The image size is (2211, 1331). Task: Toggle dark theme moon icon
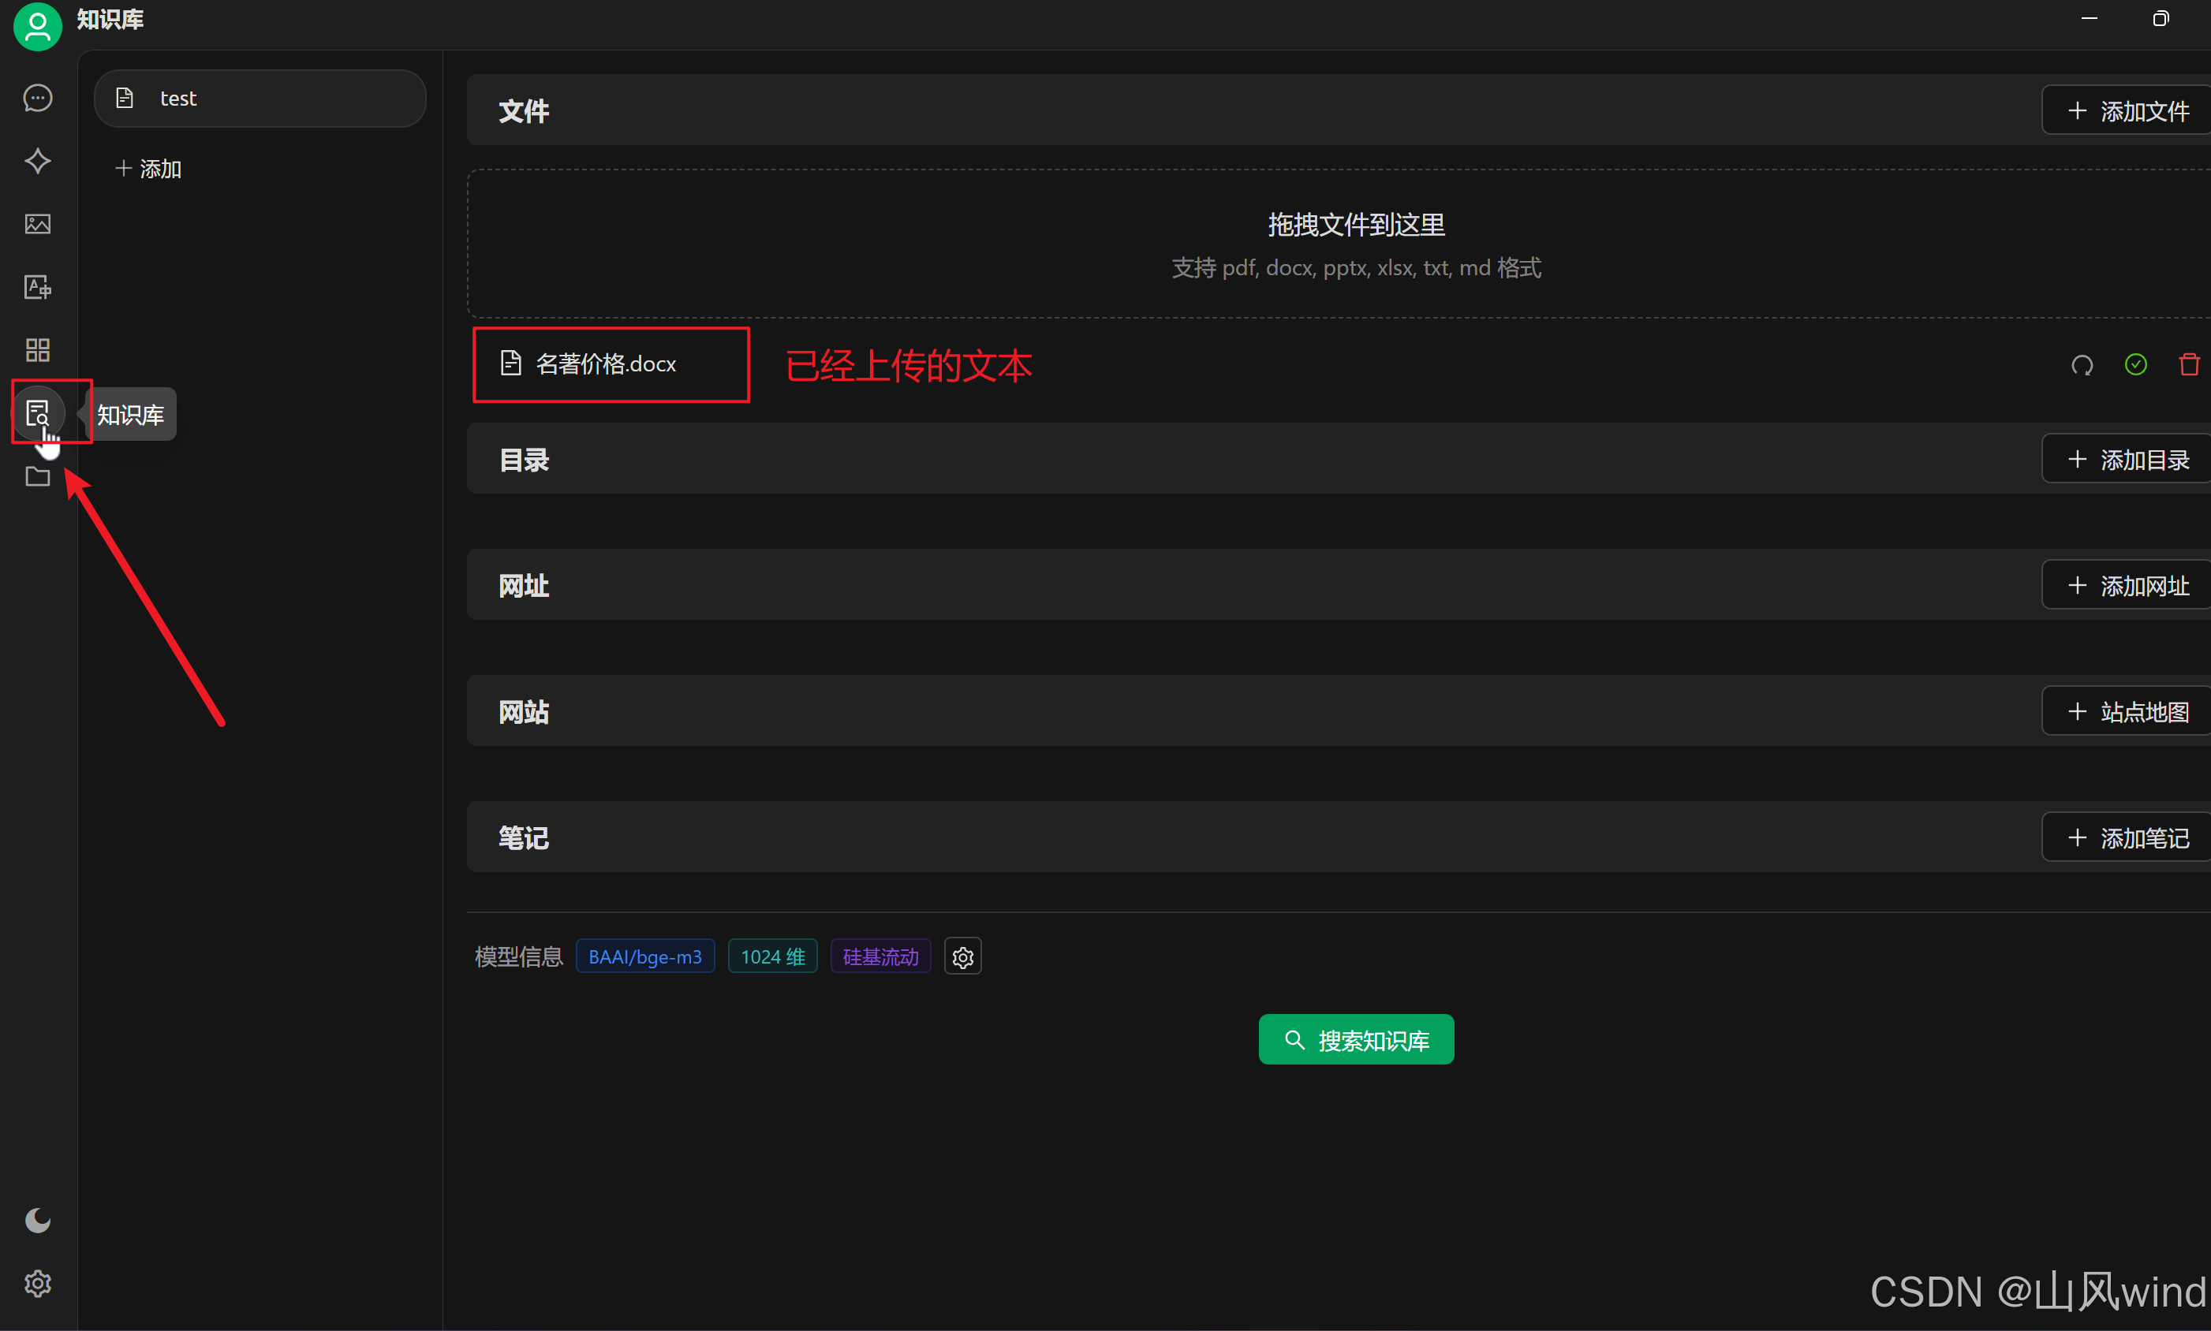point(37,1220)
